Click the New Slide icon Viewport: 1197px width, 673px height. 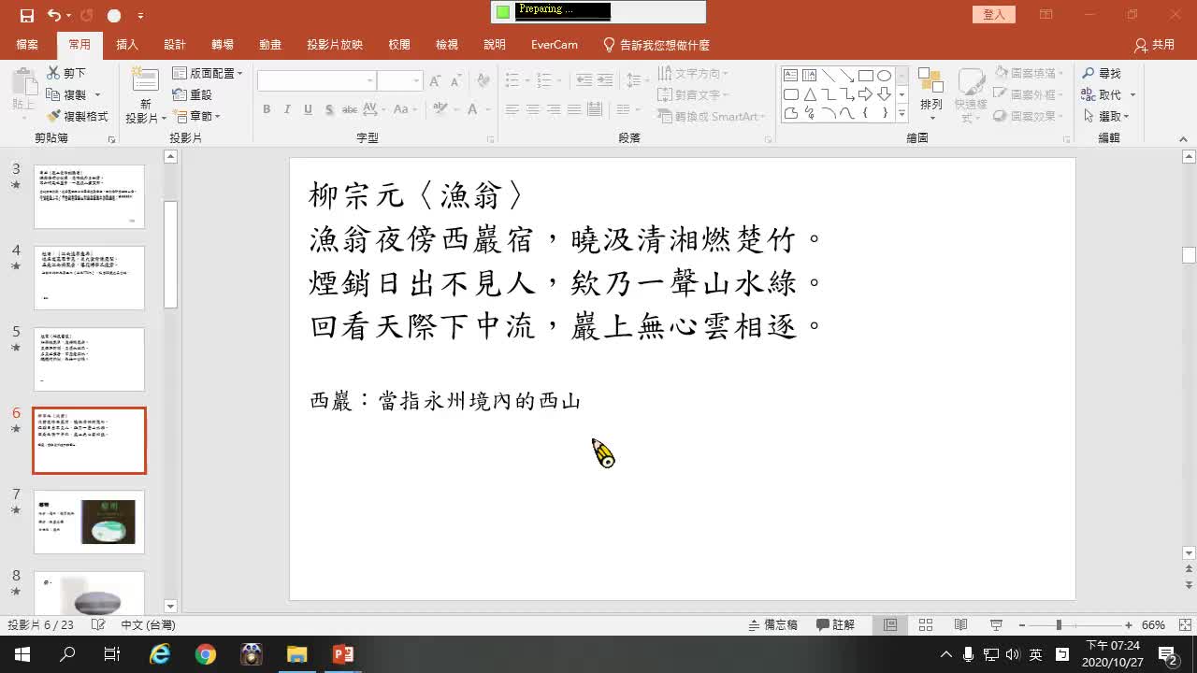[145, 86]
